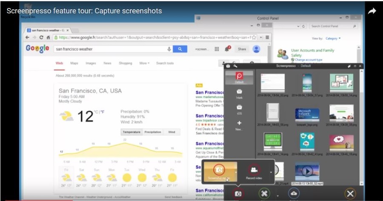
Task: Switch weather units to °C
Action: (96, 112)
